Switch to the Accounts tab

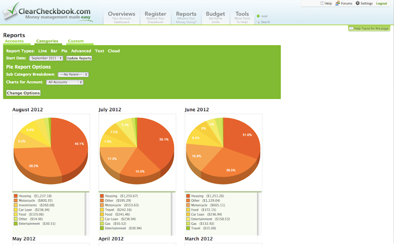[14, 41]
